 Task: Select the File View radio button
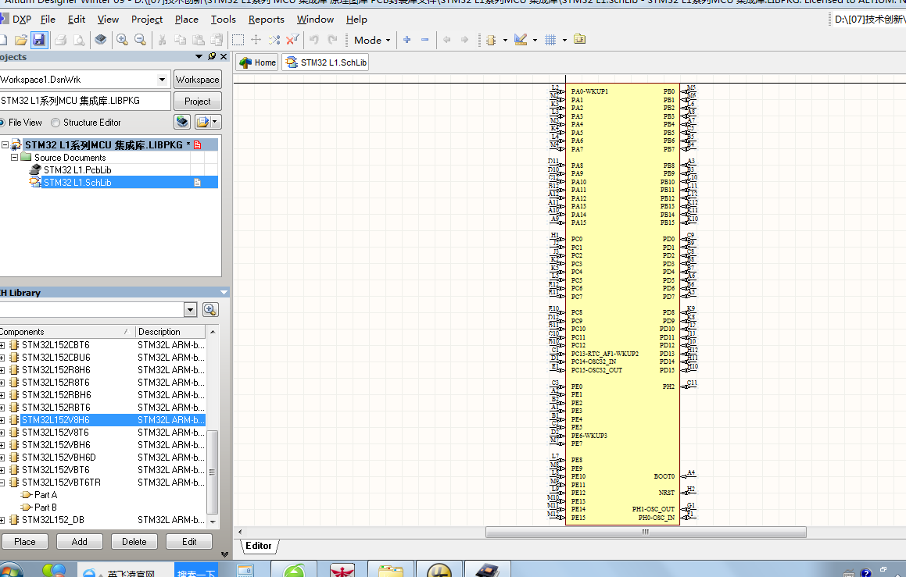(x=2, y=123)
